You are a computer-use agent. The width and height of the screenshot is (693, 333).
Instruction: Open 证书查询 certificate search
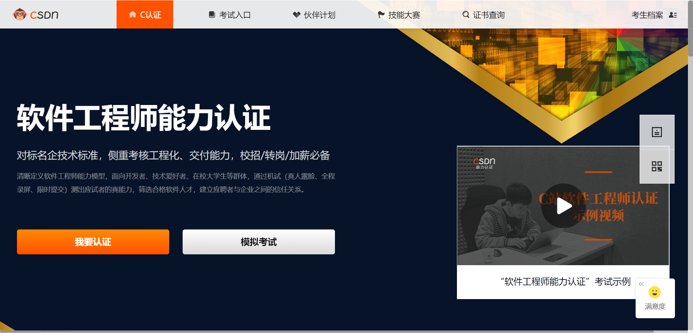coord(484,15)
